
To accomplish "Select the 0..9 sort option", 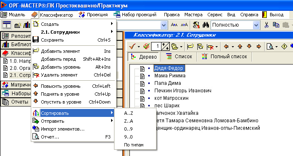I will click(x=135, y=129).
